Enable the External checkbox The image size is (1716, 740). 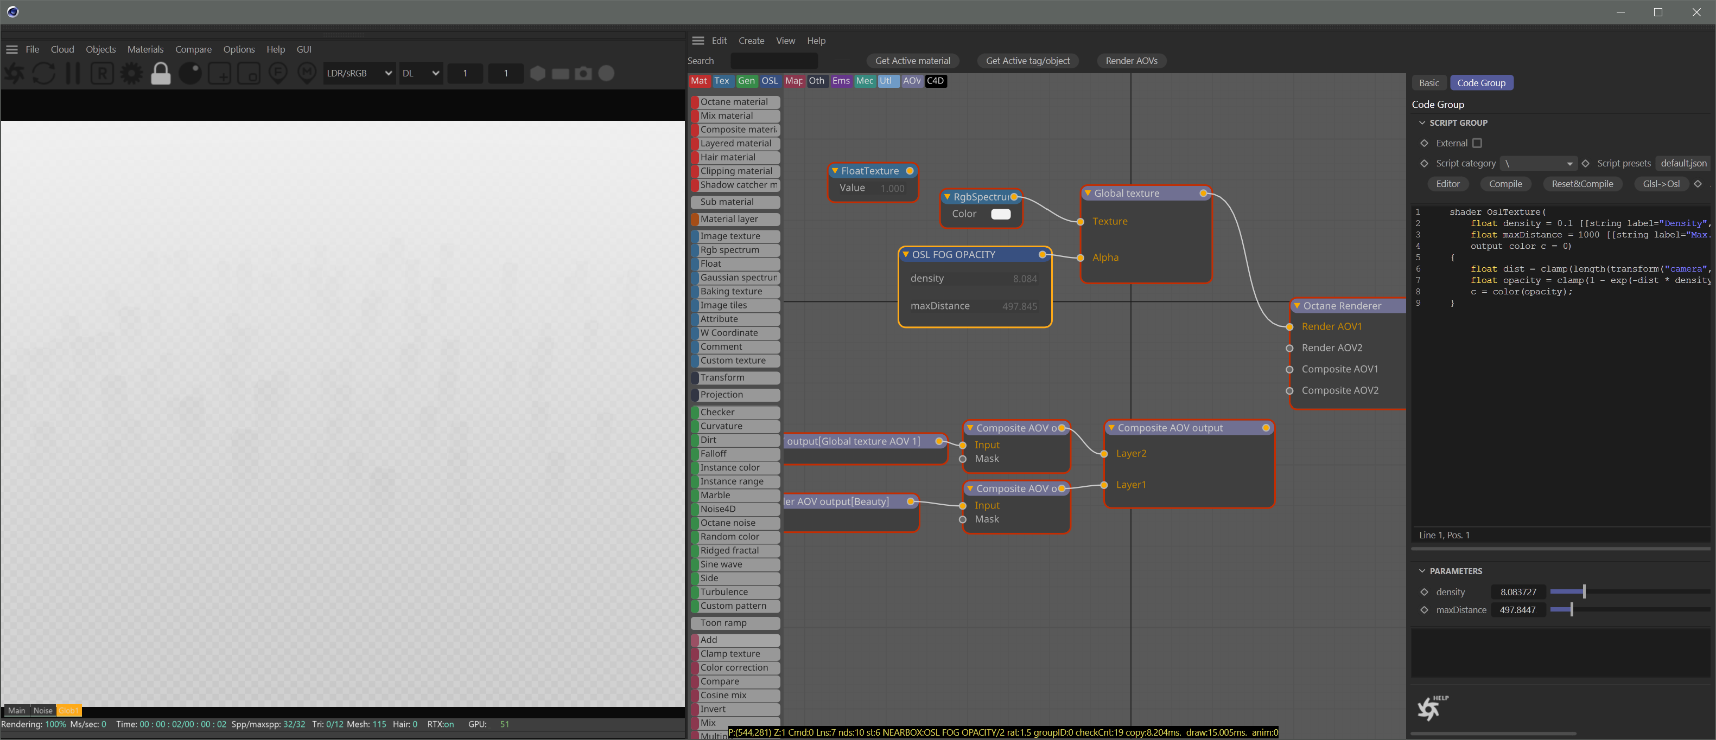pyautogui.click(x=1477, y=143)
